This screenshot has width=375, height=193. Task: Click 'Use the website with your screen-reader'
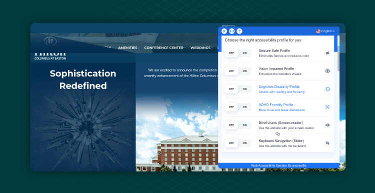click(x=286, y=128)
